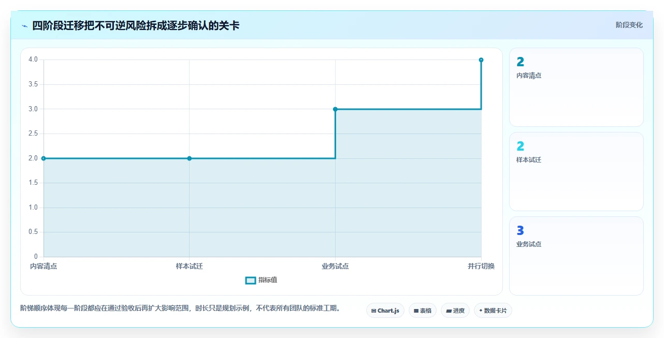This screenshot has height=338, width=664.
Task: Click the lightning icon beside the title
Action: point(24,26)
